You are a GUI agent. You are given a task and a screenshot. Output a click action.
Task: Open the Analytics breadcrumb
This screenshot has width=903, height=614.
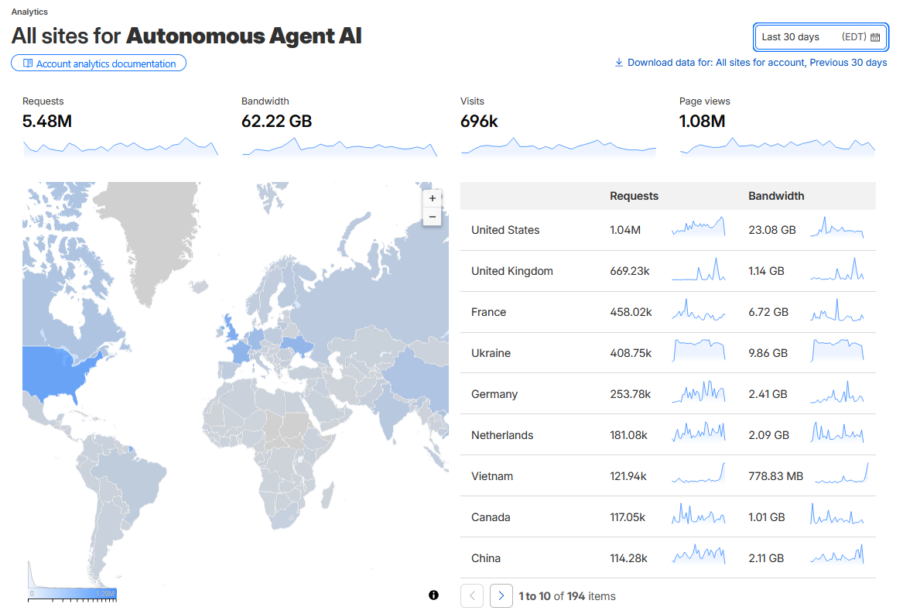pyautogui.click(x=29, y=12)
